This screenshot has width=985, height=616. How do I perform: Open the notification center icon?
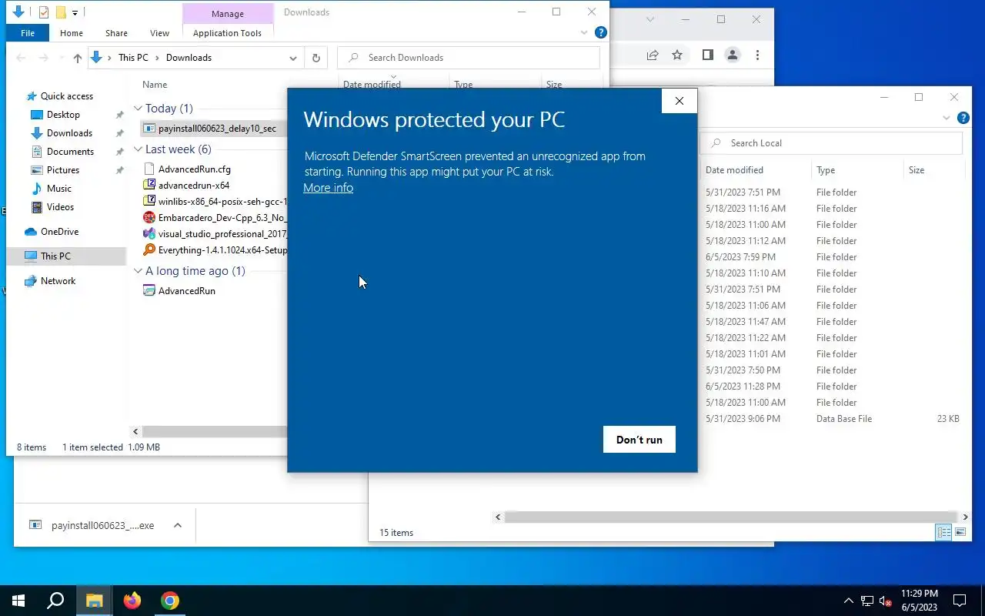pyautogui.click(x=960, y=601)
